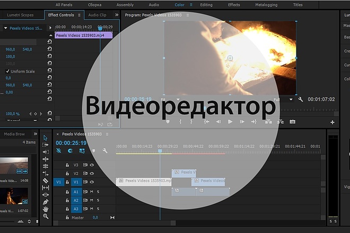Toggle V3 track output eye
The width and height of the screenshot is (350, 233).
[x=92, y=165]
